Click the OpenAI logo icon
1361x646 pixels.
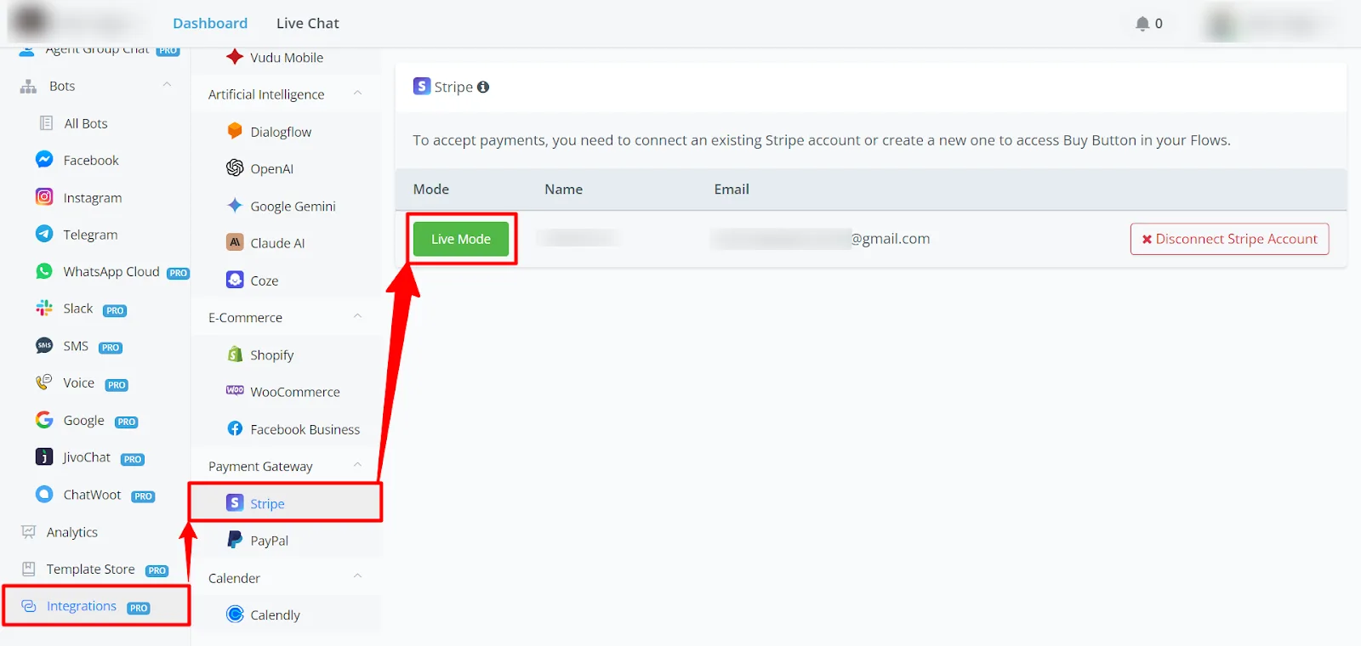[x=235, y=167]
